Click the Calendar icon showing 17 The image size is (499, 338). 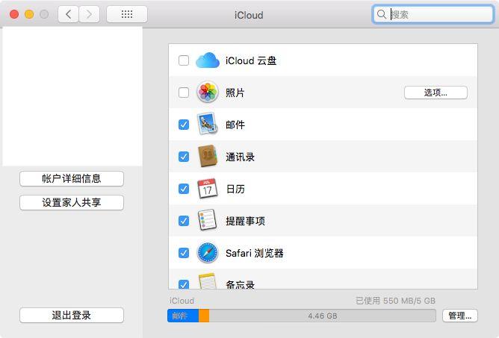208,189
